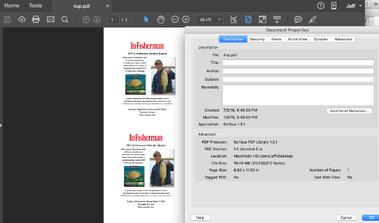Open the Jeff account menu
This screenshot has height=223, width=379.
[354, 6]
